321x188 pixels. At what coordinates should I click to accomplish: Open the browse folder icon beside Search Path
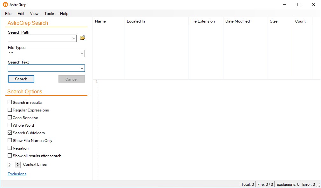(83, 38)
